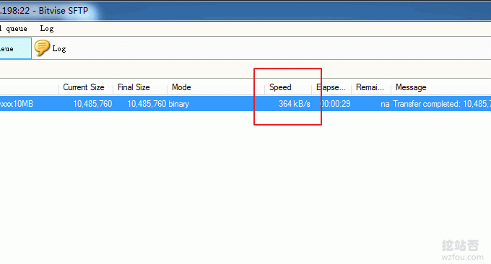Click the Elapsed column header
Screen dimensions: 491x264
click(331, 87)
